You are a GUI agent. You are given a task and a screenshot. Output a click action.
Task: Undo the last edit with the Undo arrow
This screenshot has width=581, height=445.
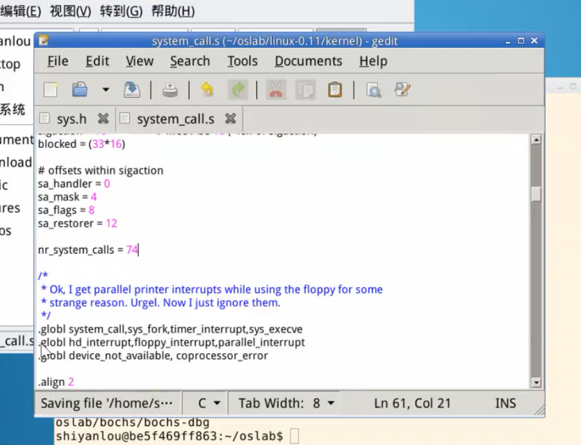[207, 90]
